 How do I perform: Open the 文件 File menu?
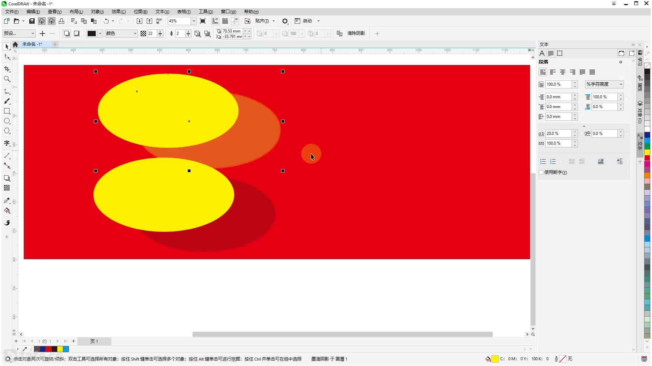pyautogui.click(x=12, y=12)
